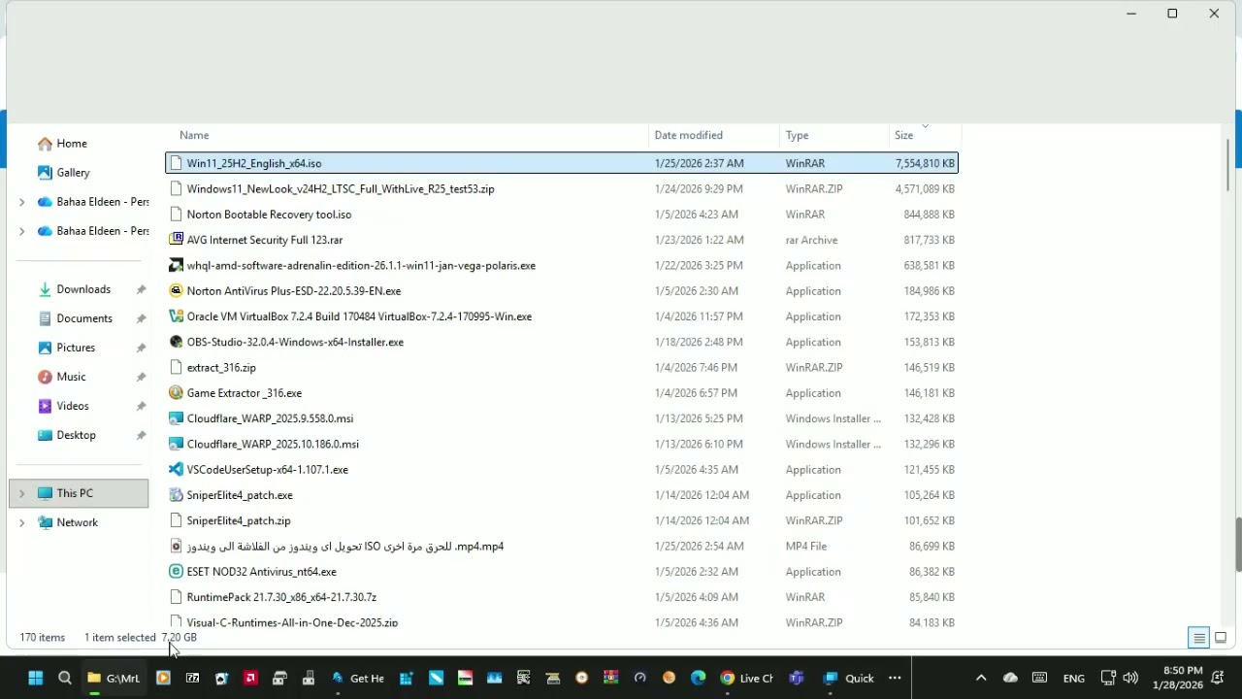Screen dimensions: 1242x699
Task: Click the Game Extractor_316.exe icon
Action: (176, 393)
